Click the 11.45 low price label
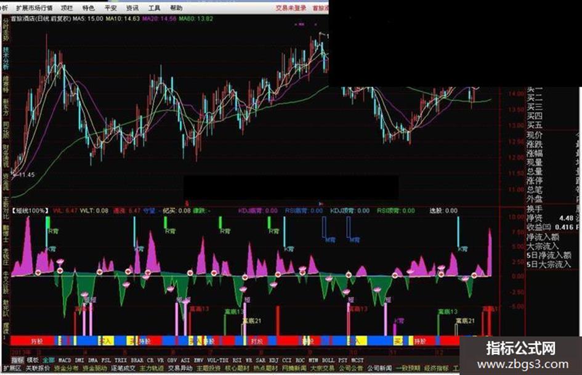582x375 pixels. (x=26, y=175)
